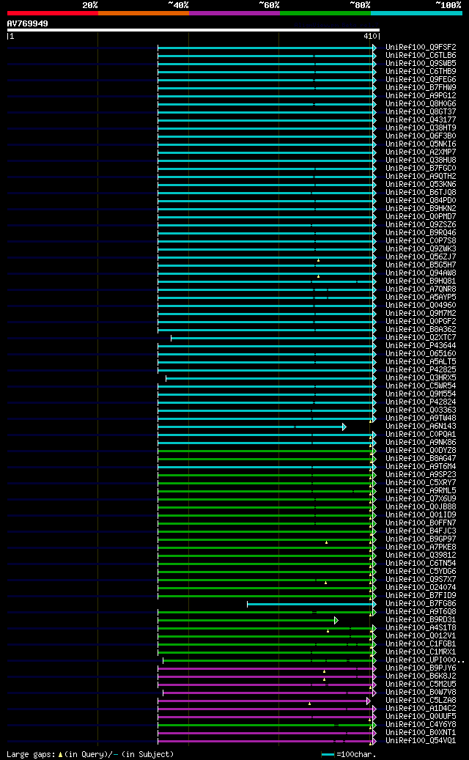
Task: Click the UniRef100_C5LZA8 label
Action: (x=421, y=701)
